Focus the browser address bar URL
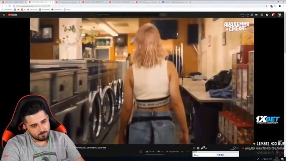The width and height of the screenshot is (286, 161). coord(33,6)
